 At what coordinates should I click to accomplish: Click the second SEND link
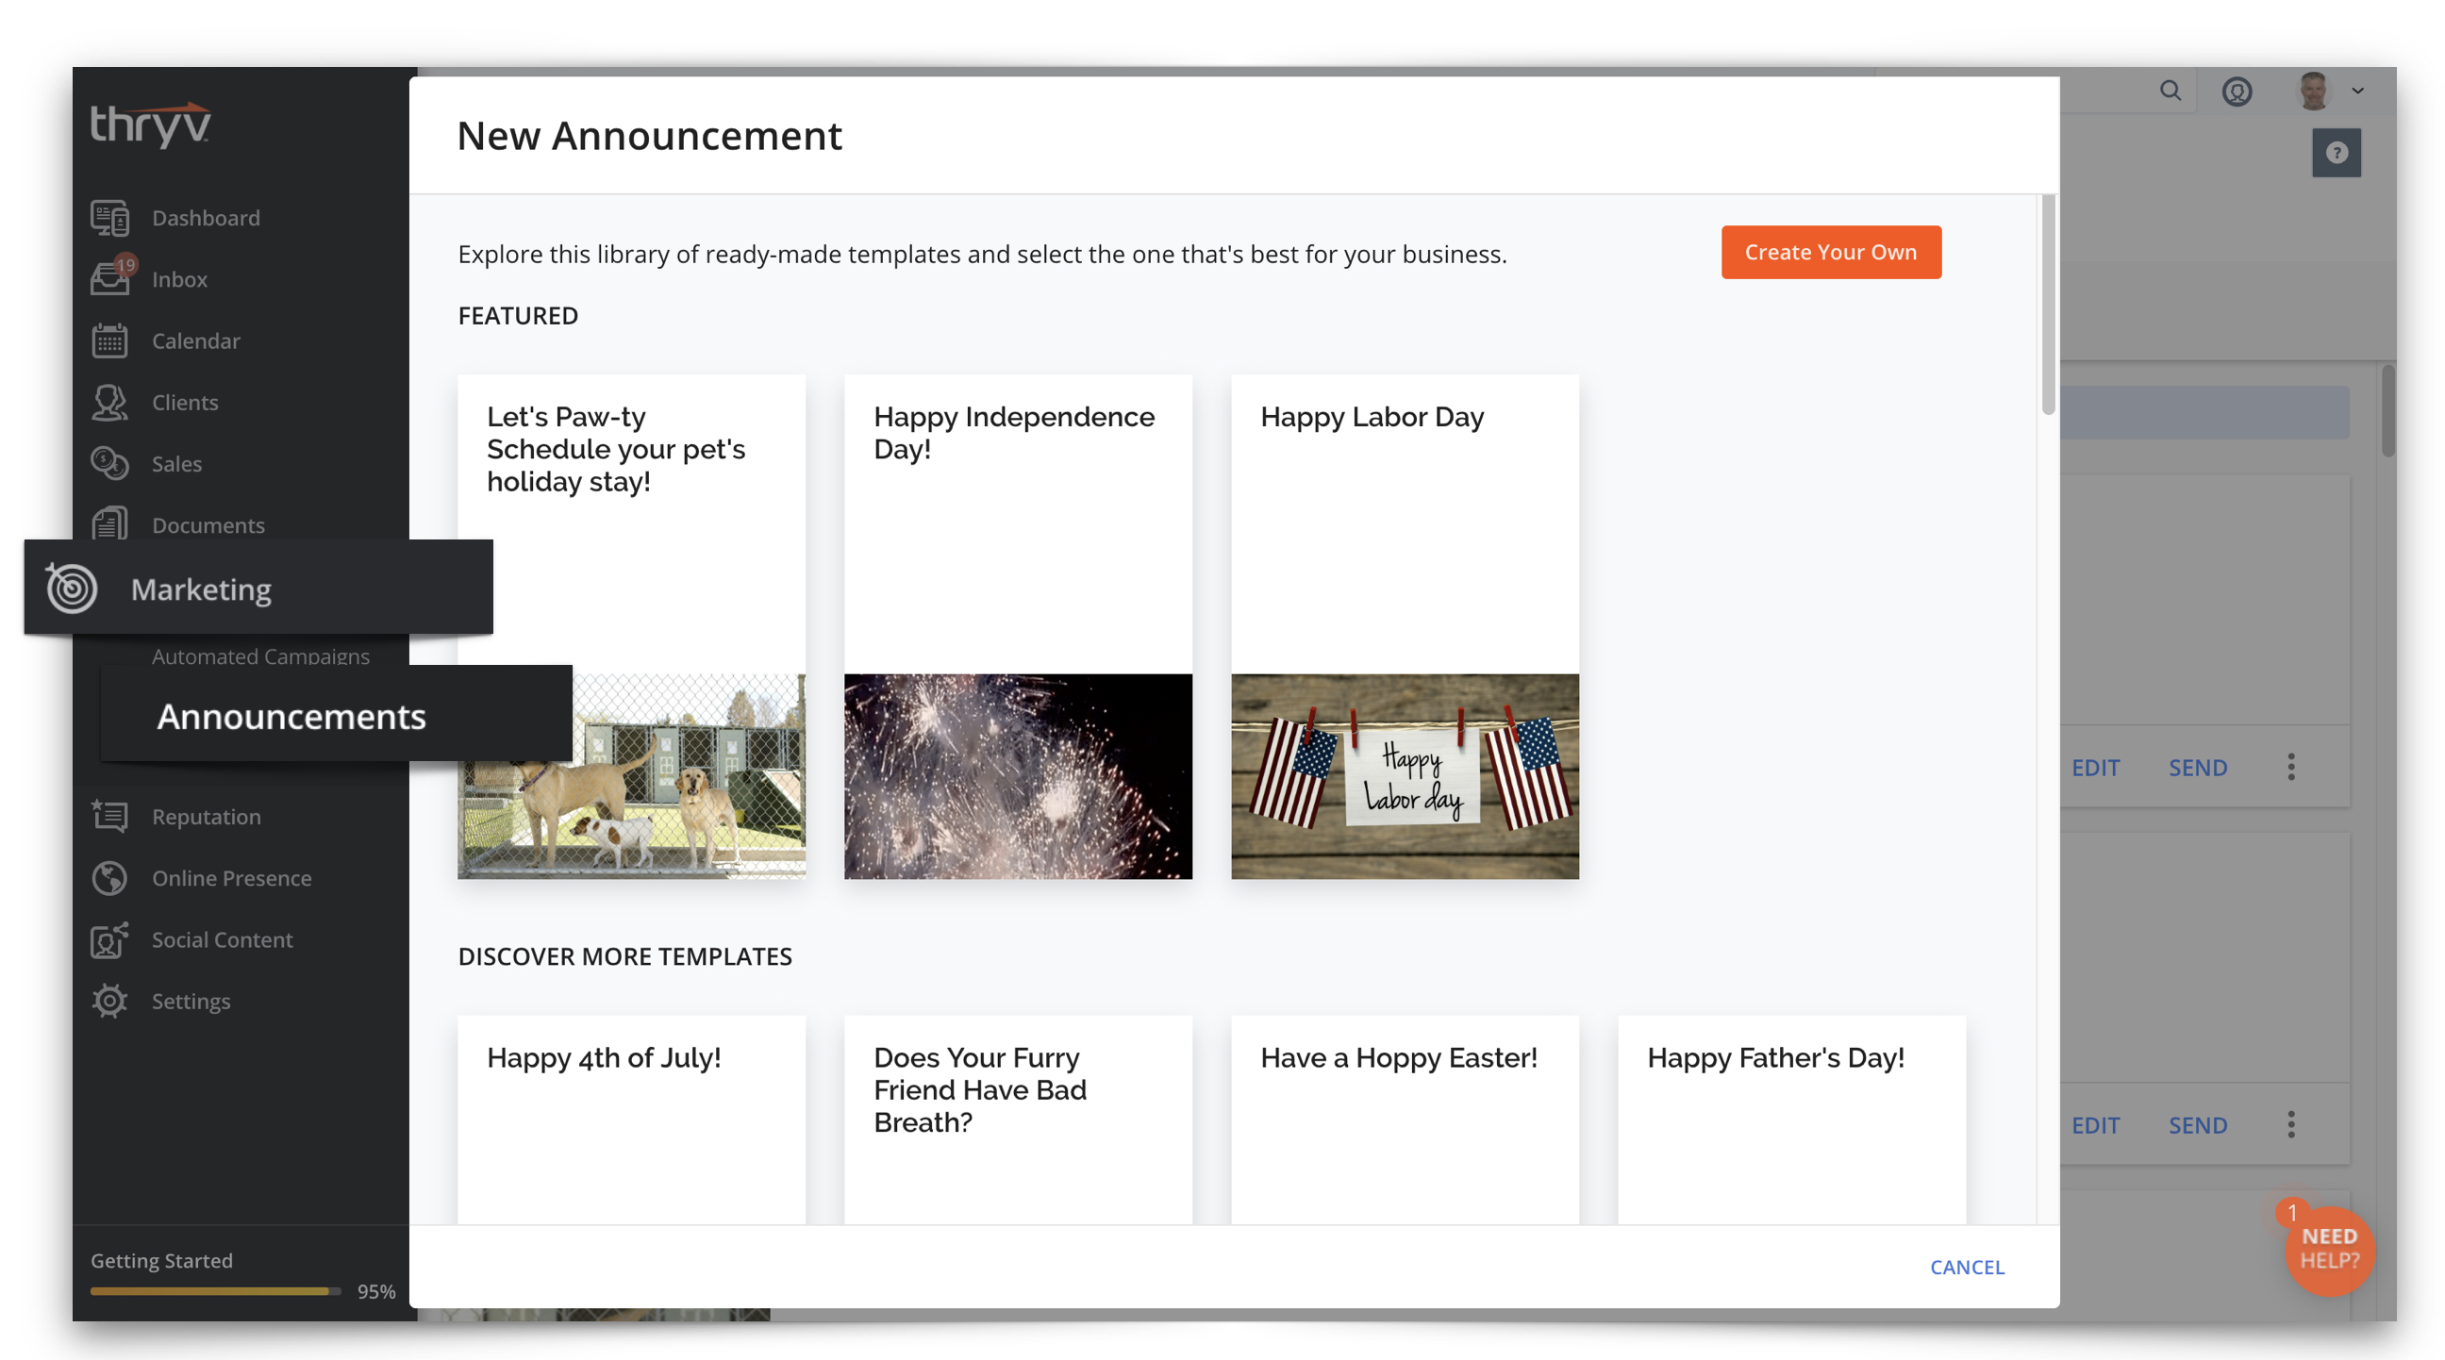pos(2197,1125)
